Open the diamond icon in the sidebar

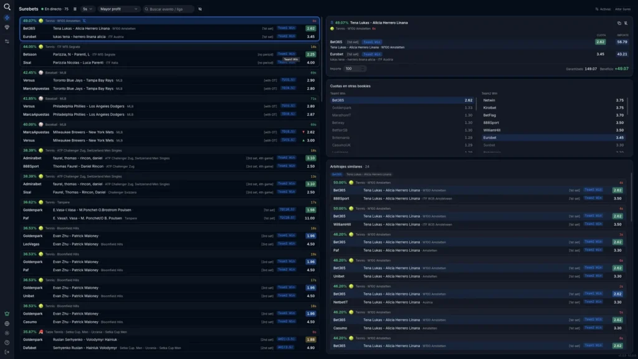pyautogui.click(x=7, y=27)
